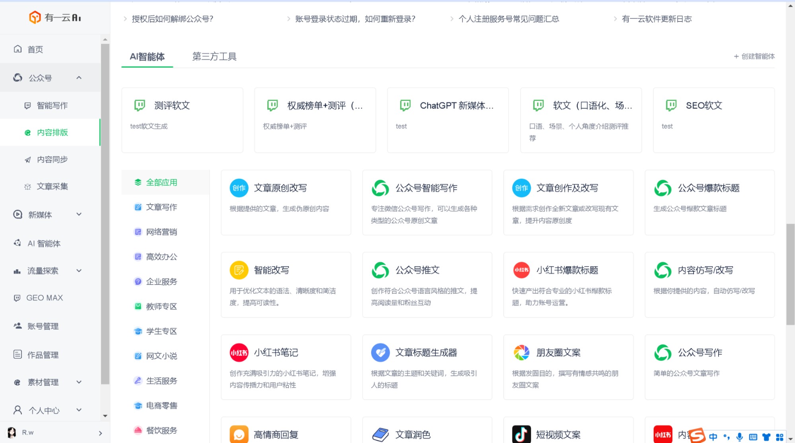The width and height of the screenshot is (795, 443).
Task: Select the 智能改写 yellow icon
Action: click(239, 270)
